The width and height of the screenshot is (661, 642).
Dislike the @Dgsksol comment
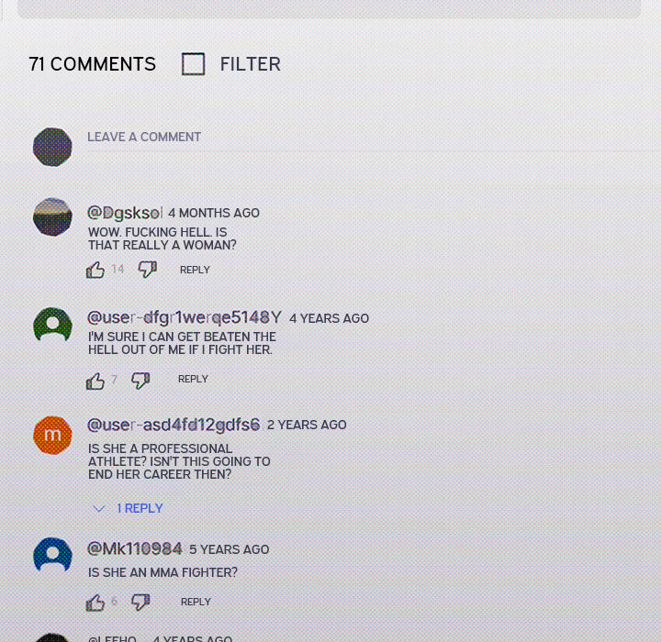[148, 270]
